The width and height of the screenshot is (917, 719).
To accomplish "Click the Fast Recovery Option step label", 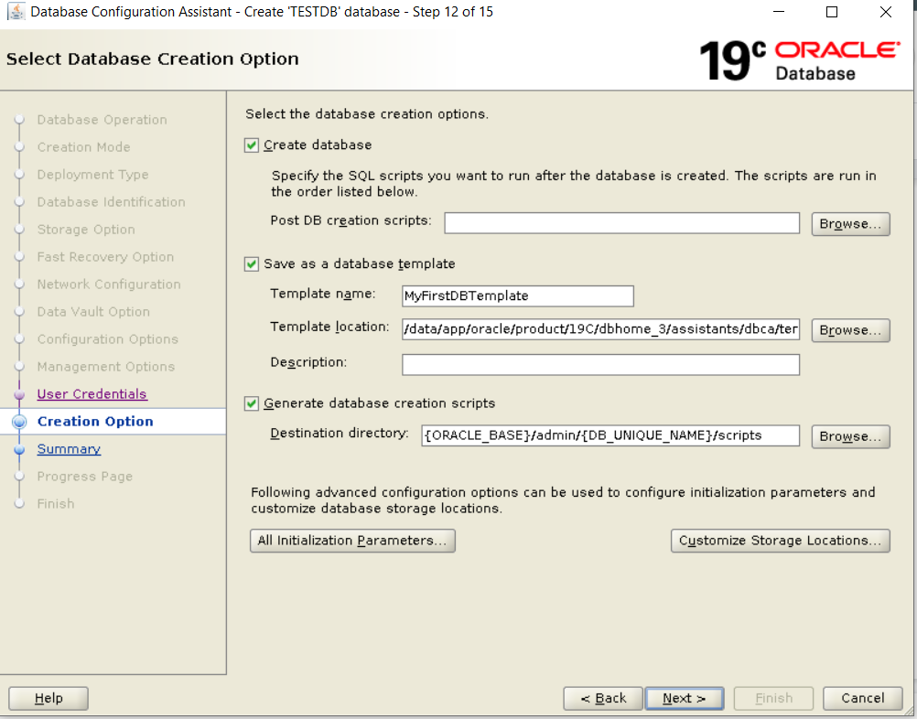I will click(x=105, y=257).
